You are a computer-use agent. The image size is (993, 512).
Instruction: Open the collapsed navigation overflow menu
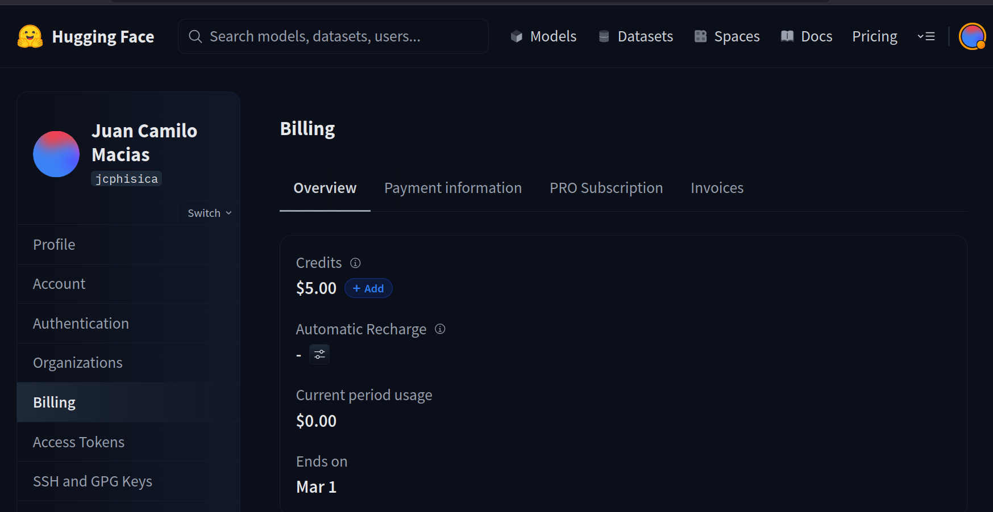click(926, 36)
